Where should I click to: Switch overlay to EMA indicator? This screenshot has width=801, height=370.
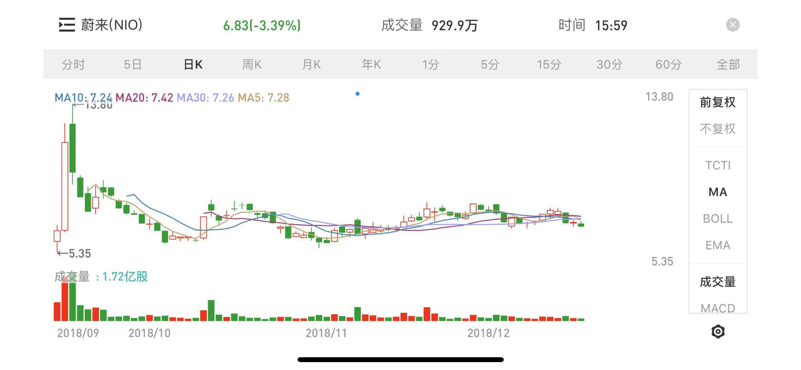(717, 245)
